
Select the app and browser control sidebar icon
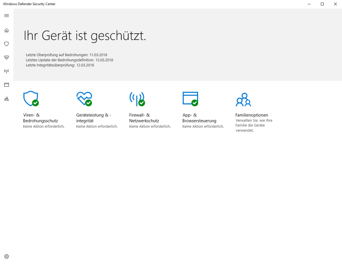(6, 85)
